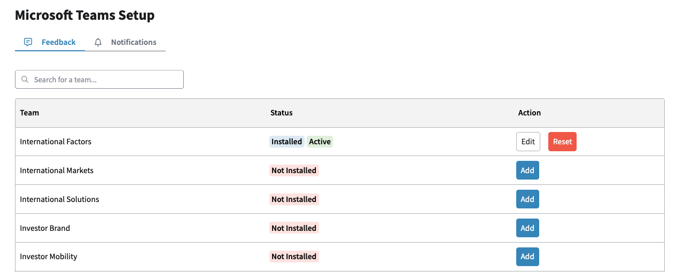Image resolution: width=676 pixels, height=272 pixels.
Task: Add the International Markets team
Action: click(x=527, y=170)
